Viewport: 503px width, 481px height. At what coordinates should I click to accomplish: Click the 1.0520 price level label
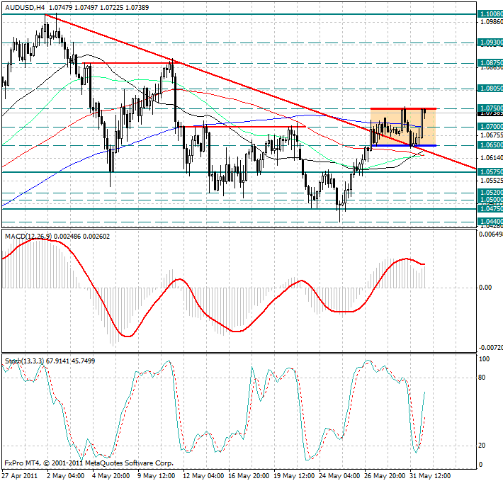click(490, 193)
